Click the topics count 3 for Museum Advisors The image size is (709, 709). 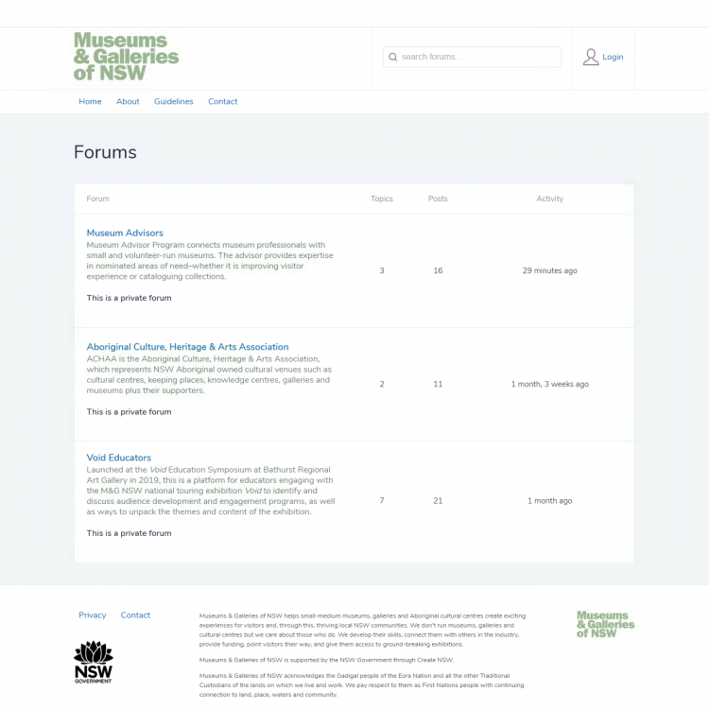point(382,270)
